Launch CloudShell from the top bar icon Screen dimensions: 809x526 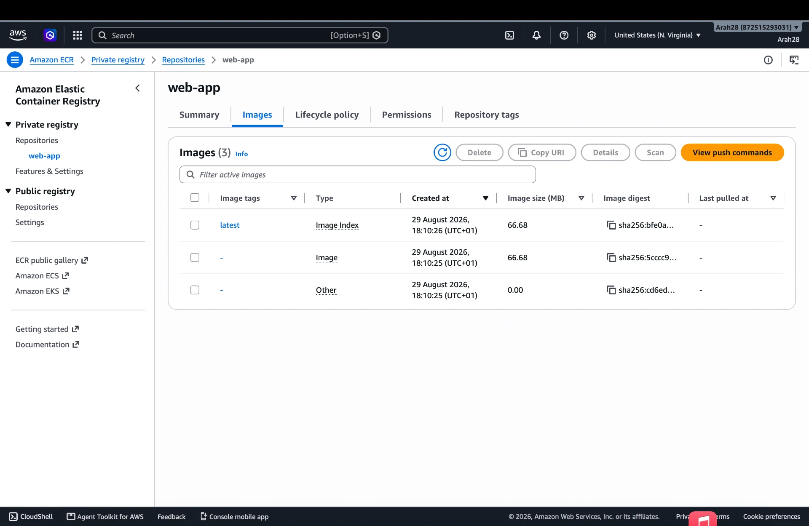(509, 35)
